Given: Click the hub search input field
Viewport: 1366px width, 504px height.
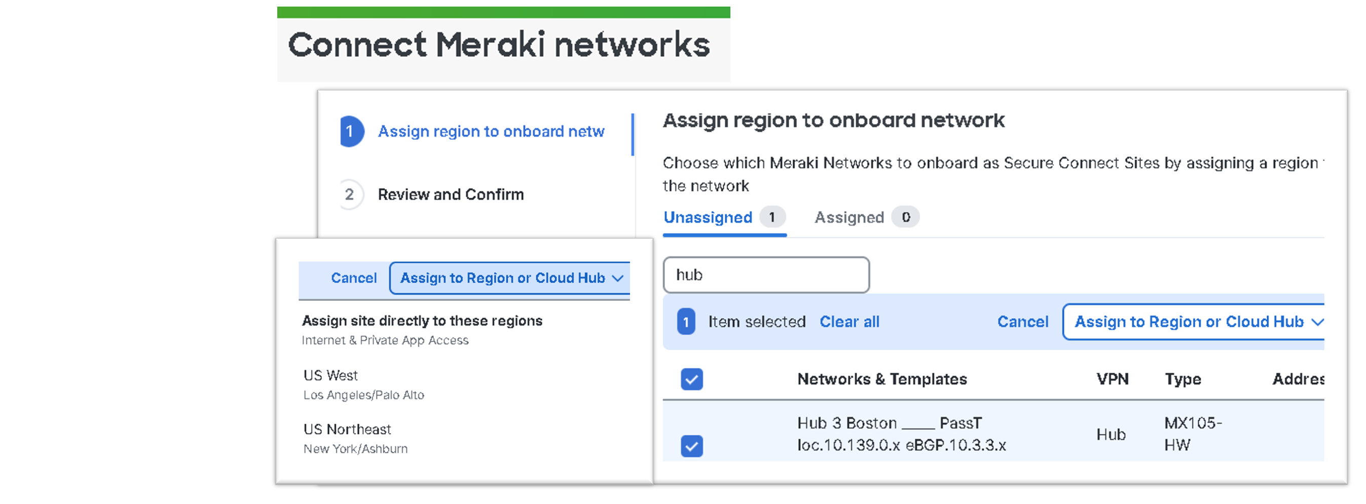Looking at the screenshot, I should coord(766,275).
